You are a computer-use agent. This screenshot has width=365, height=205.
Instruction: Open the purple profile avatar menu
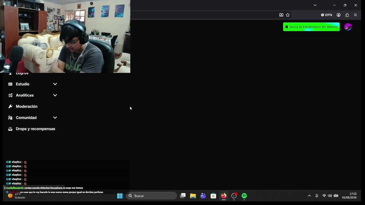(x=348, y=27)
